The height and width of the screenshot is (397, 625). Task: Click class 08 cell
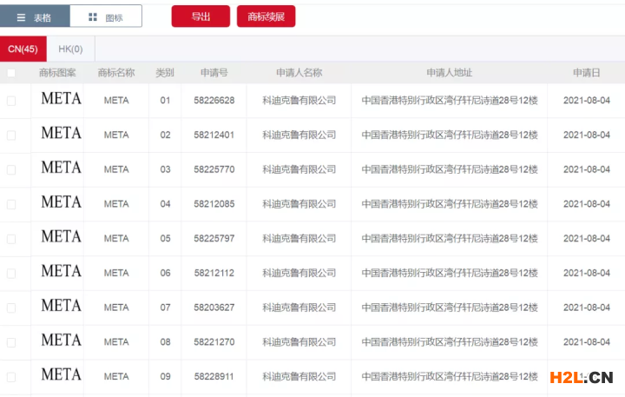(x=165, y=342)
